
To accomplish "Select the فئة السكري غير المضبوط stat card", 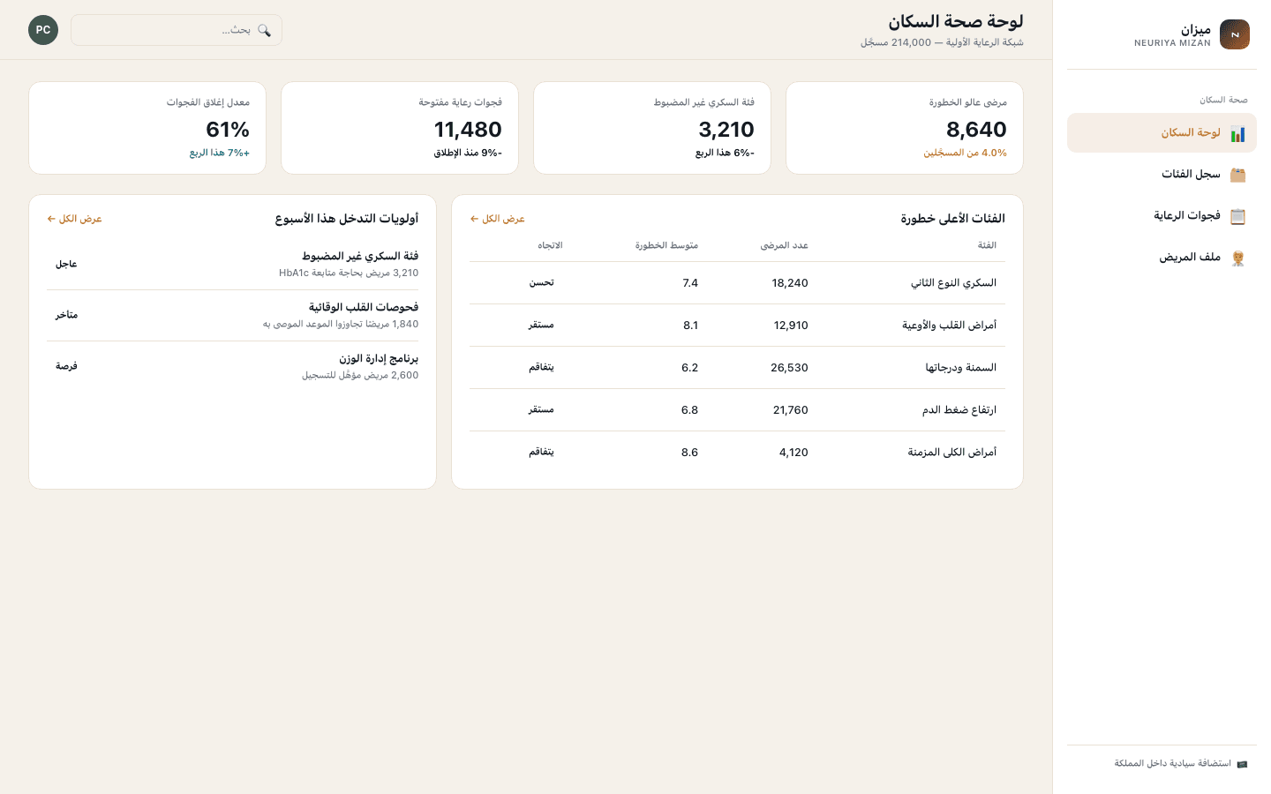I will pos(652,128).
